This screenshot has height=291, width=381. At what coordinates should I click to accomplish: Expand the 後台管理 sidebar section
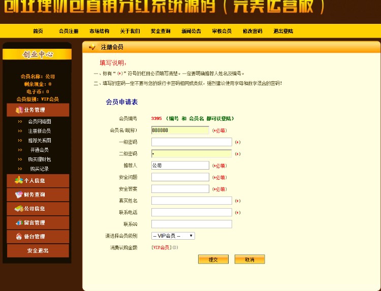coord(38,236)
